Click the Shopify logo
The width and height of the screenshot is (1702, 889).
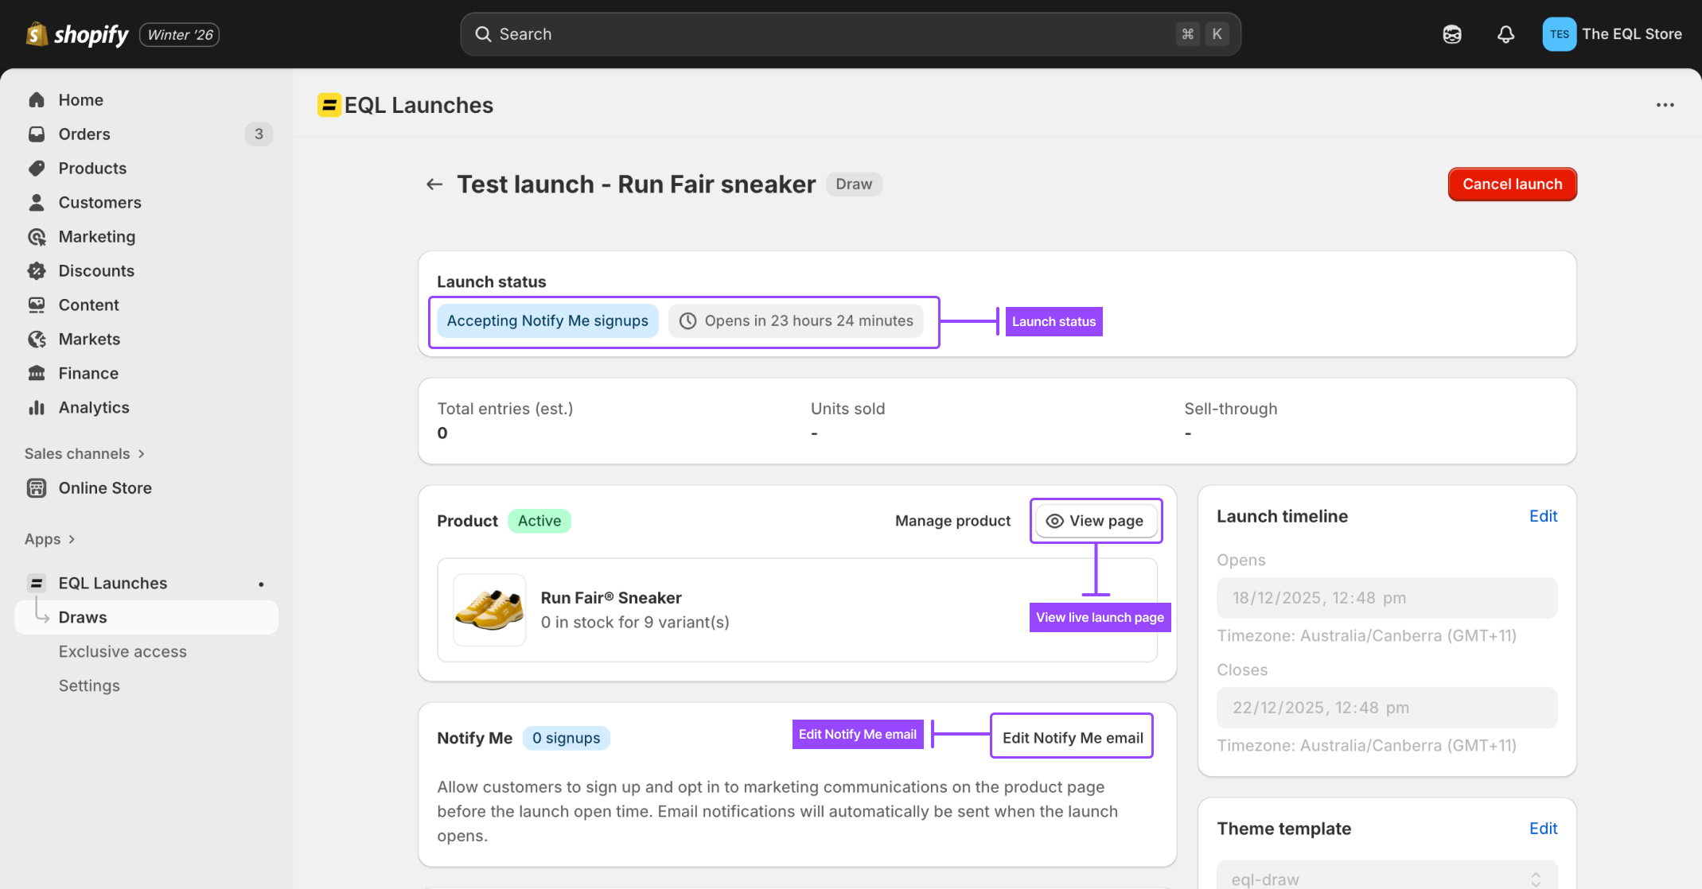[x=77, y=34]
